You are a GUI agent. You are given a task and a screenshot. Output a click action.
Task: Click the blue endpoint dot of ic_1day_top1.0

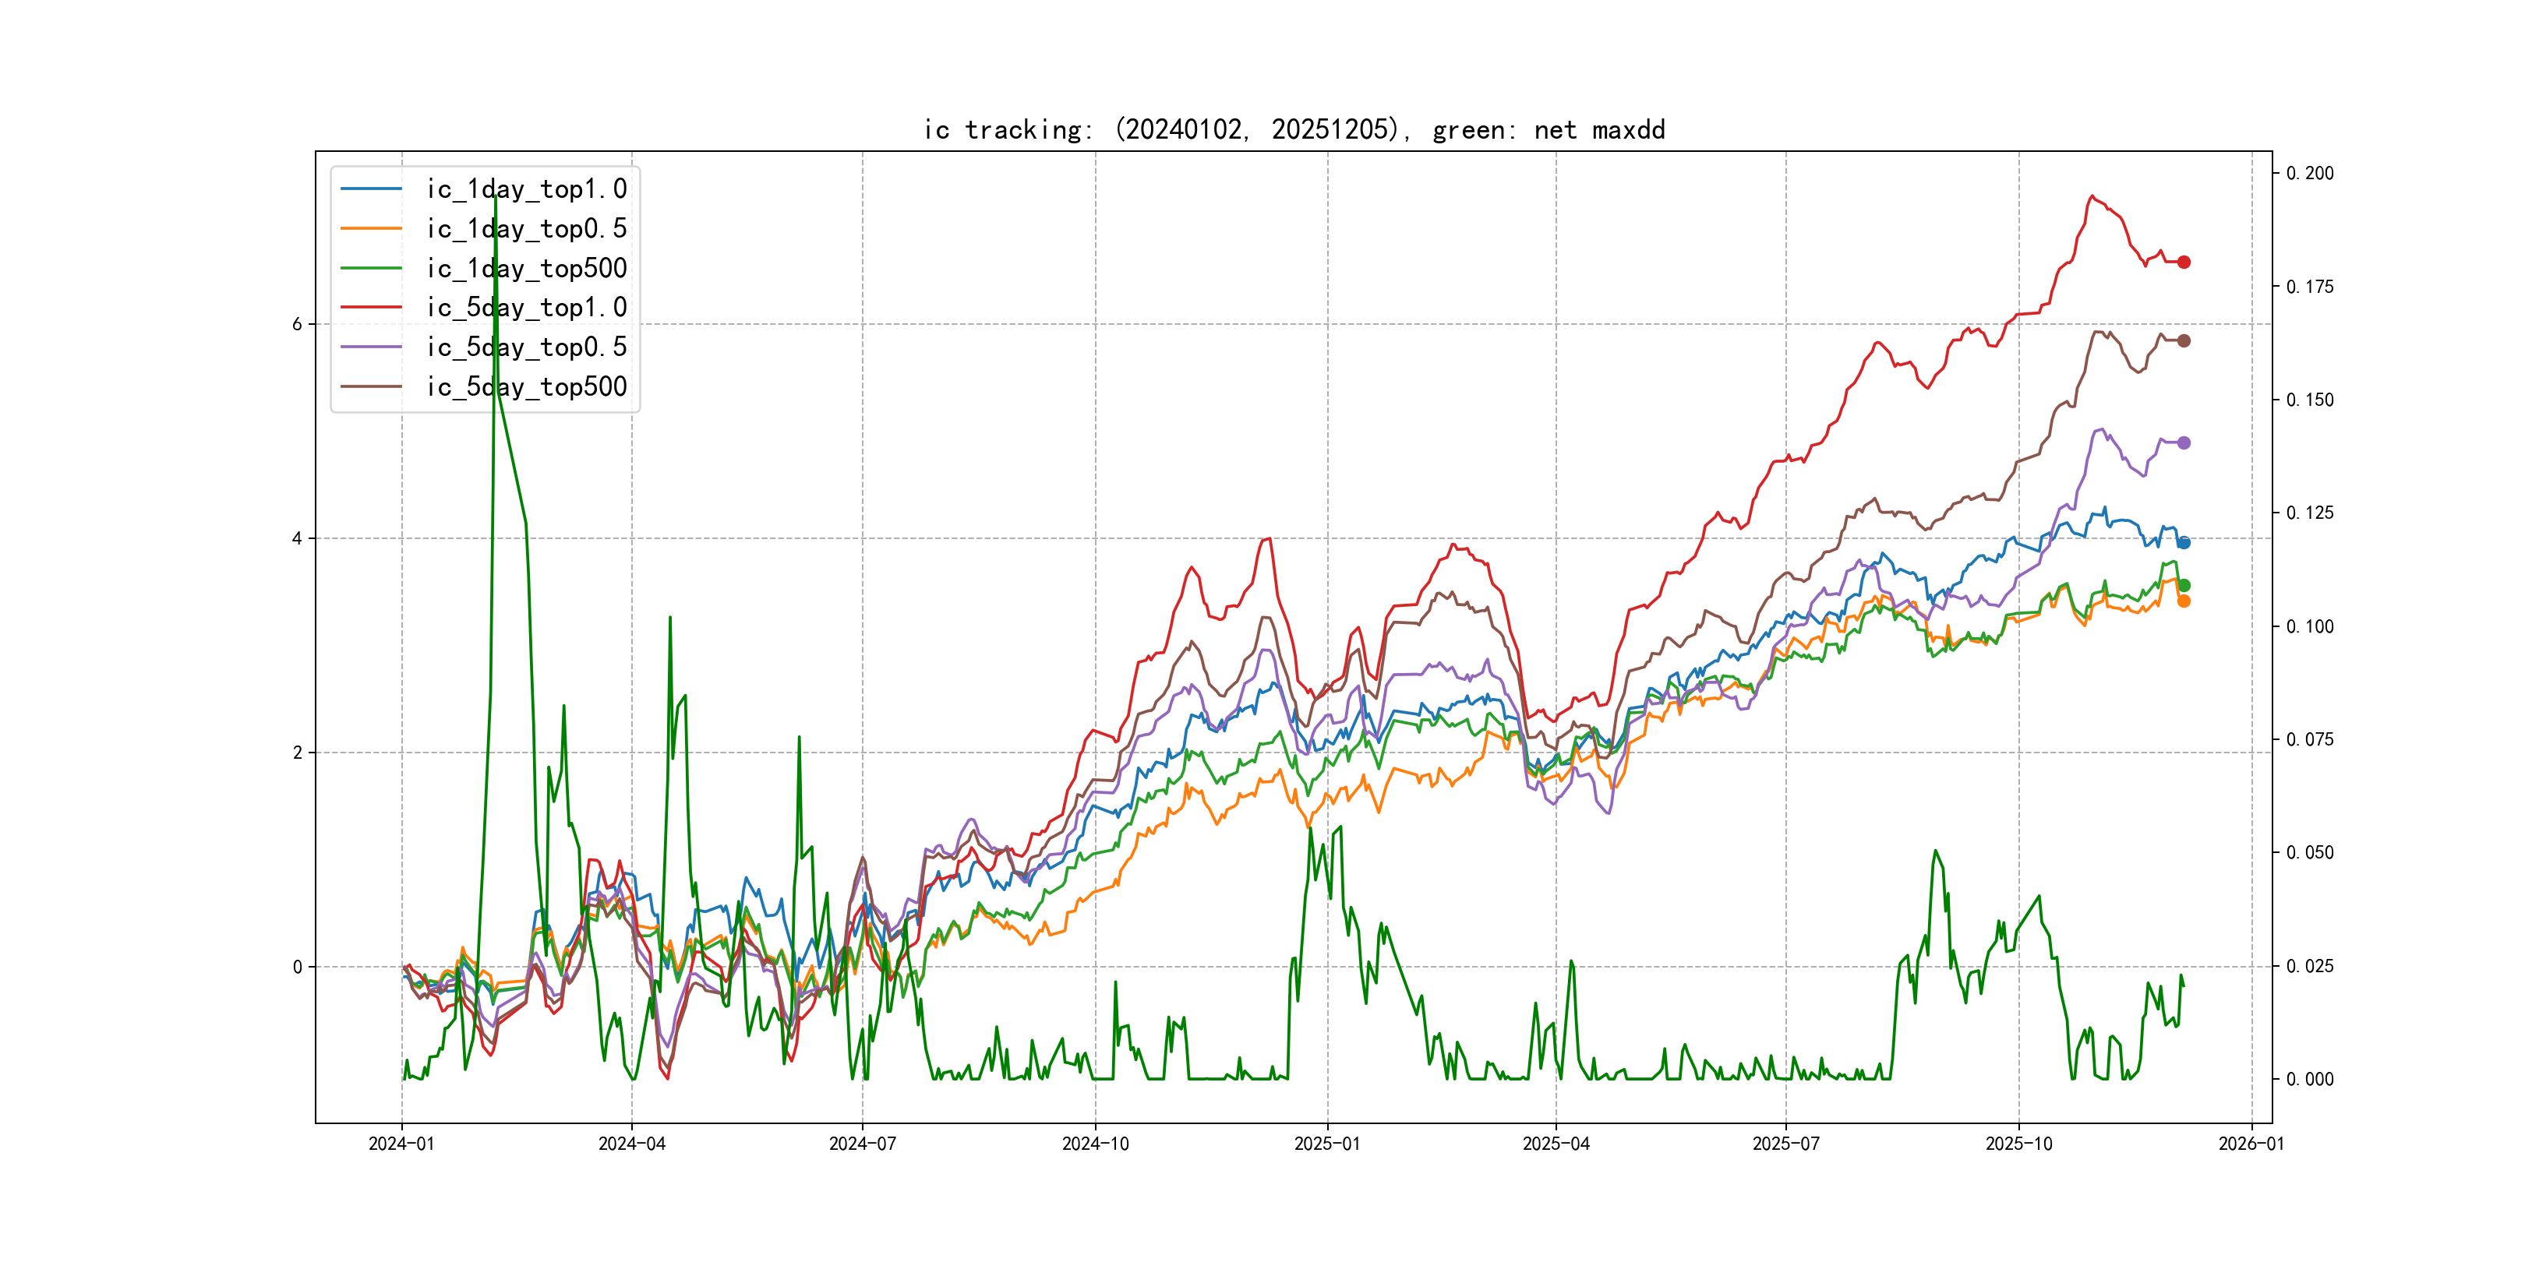coord(2183,543)
